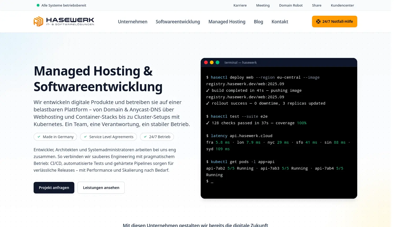This screenshot has width=394, height=227.
Task: Switch to the Blog section
Action: (258, 21)
